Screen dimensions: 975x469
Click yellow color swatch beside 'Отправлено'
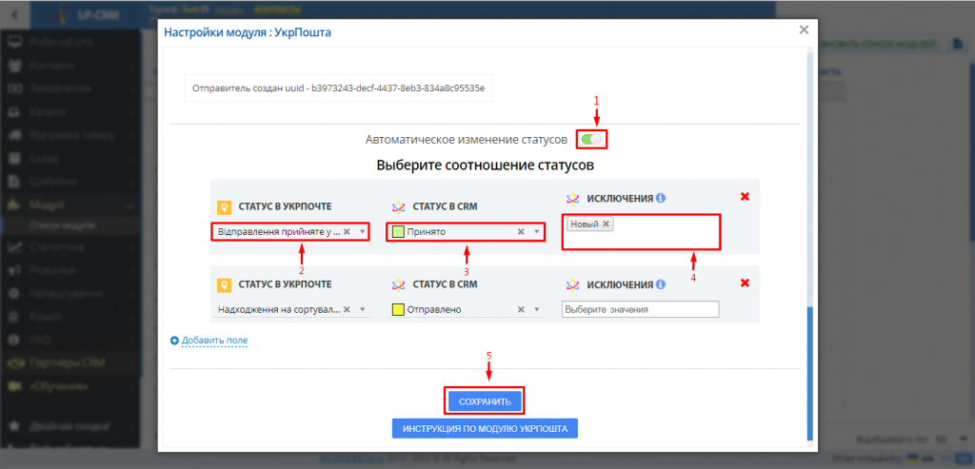399,309
